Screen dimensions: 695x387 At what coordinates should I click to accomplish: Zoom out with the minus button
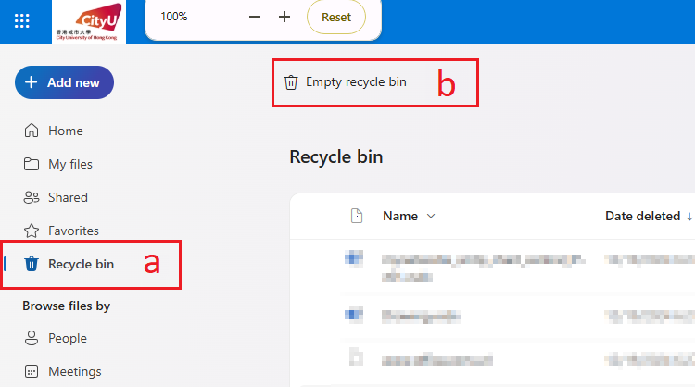click(x=255, y=17)
